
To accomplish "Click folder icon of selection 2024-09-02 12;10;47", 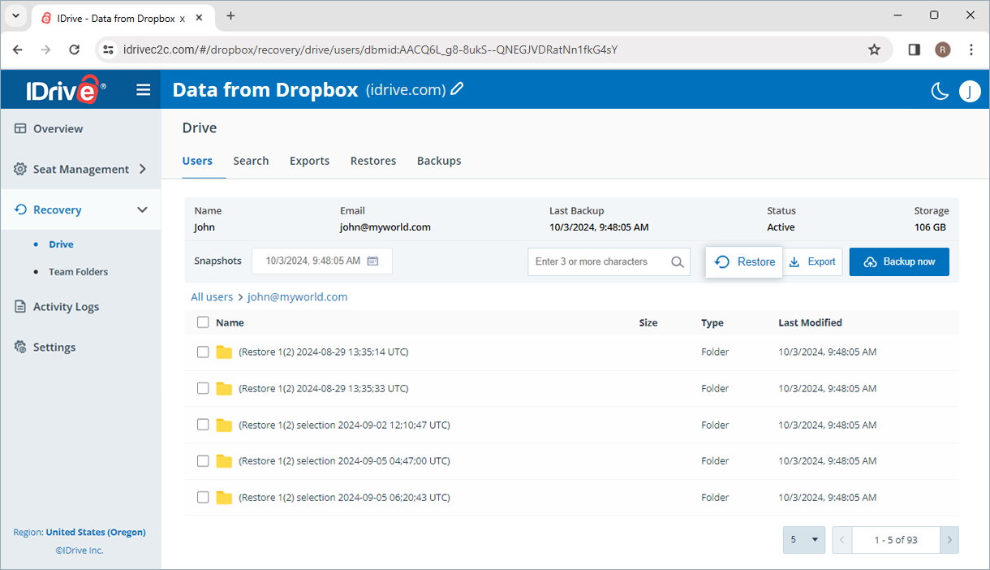I will 225,425.
